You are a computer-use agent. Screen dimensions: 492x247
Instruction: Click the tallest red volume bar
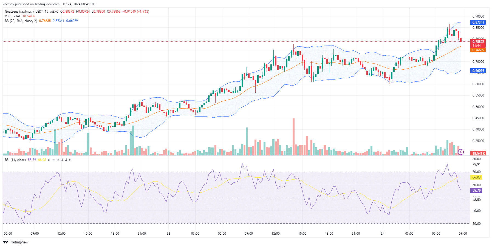[293, 137]
